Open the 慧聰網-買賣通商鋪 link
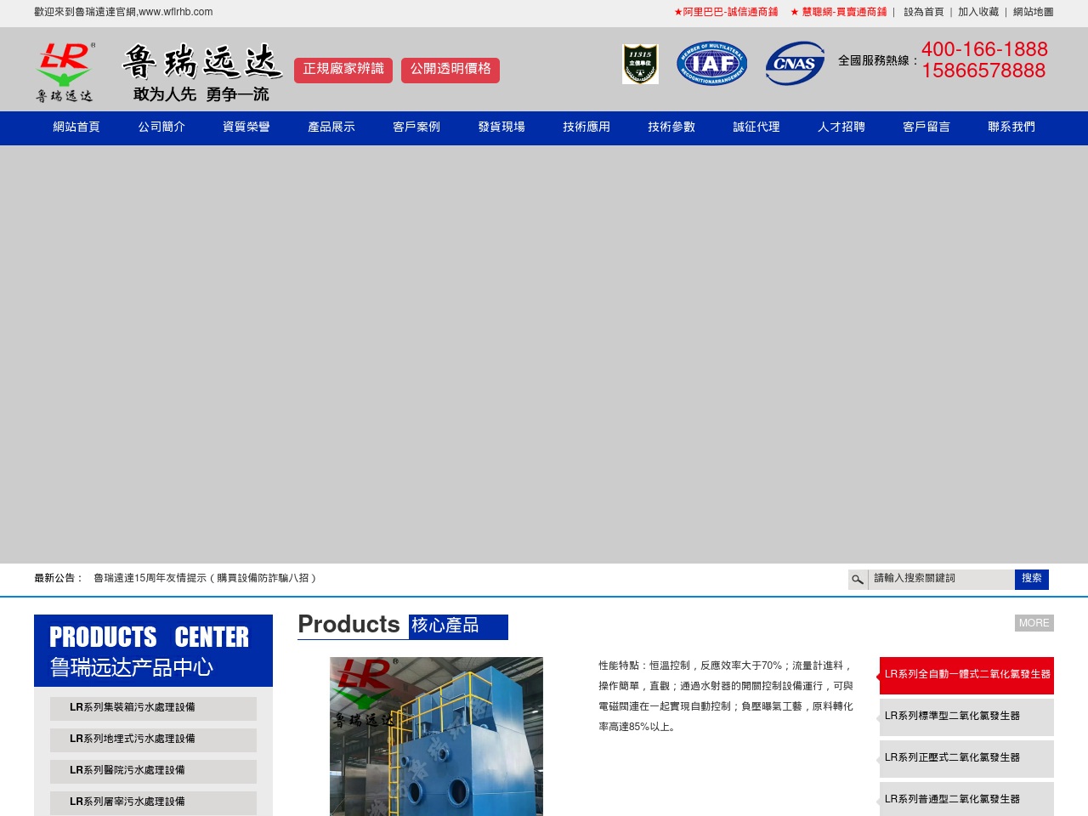 coord(838,12)
